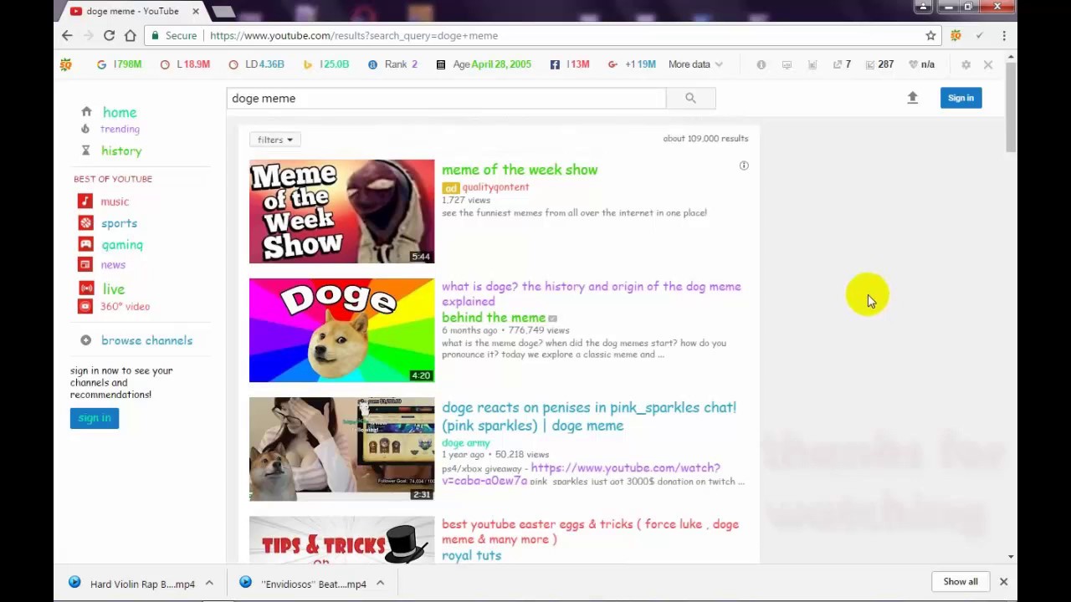This screenshot has height=602, width=1071.
Task: Click Show all downloads button
Action: click(x=961, y=582)
